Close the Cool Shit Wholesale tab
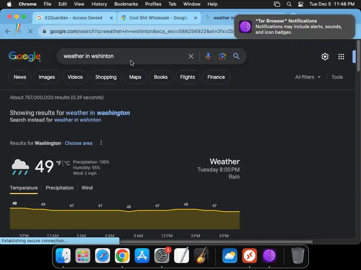Screen dimensions: 361x270 (x=195, y=18)
